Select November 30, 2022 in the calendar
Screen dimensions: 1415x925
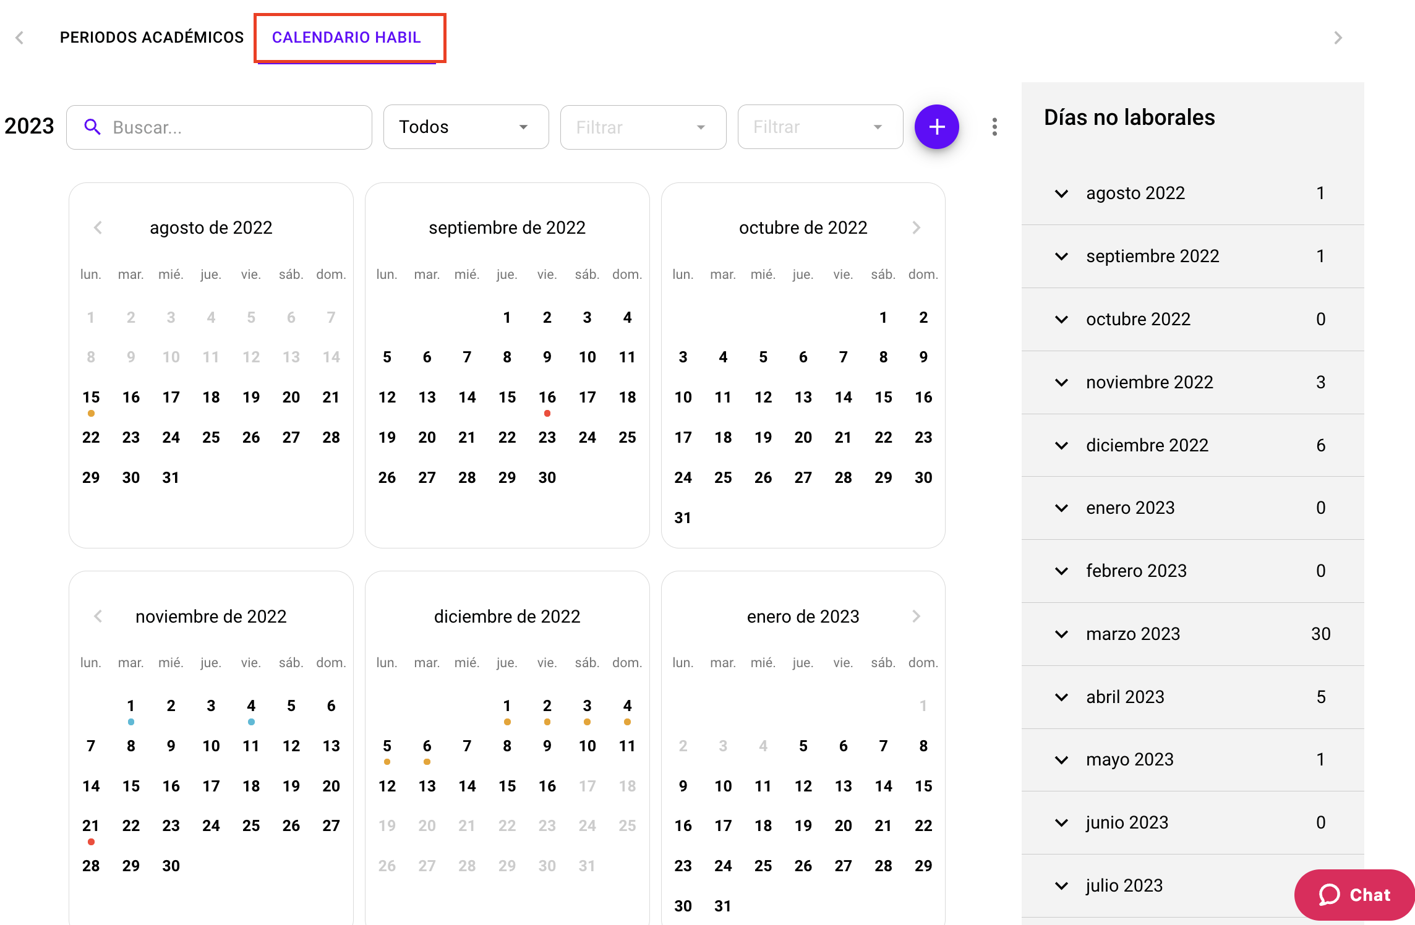pos(171,866)
